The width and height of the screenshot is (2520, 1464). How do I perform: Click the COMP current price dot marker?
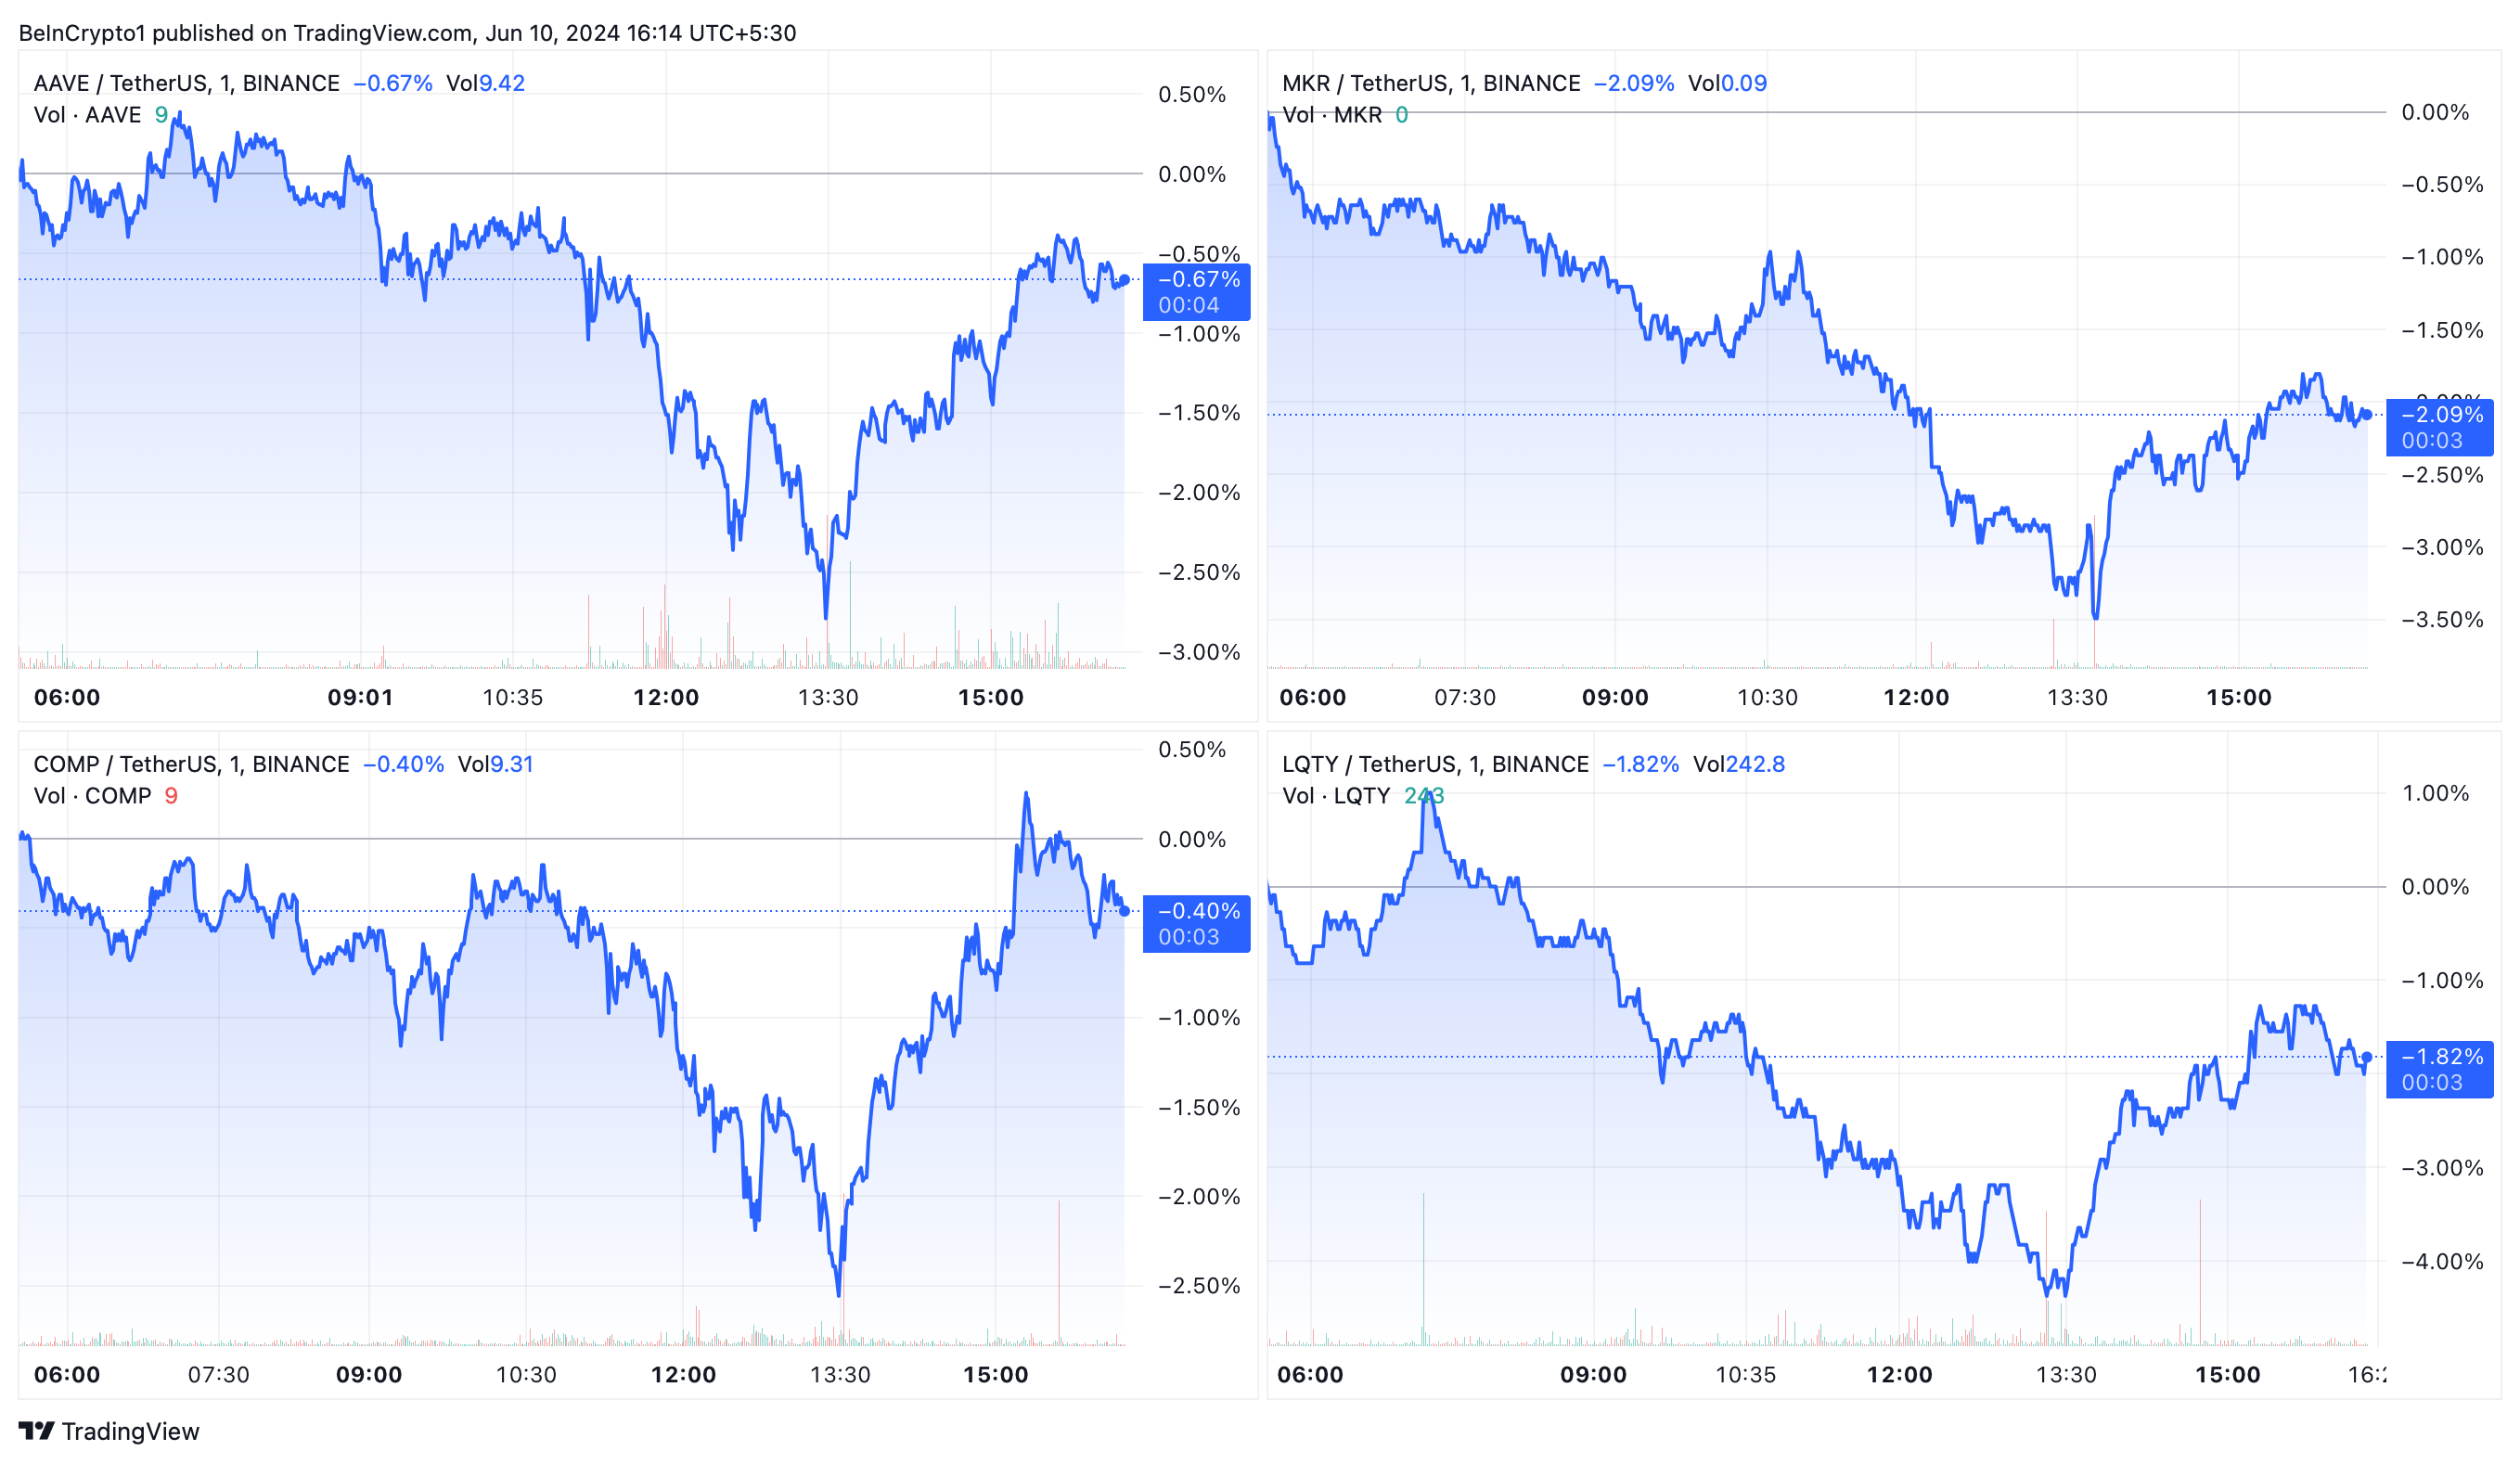[1124, 911]
